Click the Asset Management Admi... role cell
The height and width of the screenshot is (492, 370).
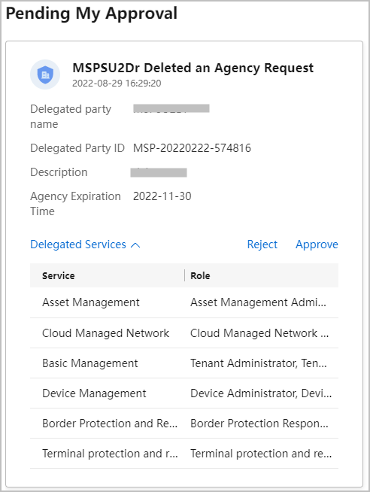pos(258,302)
